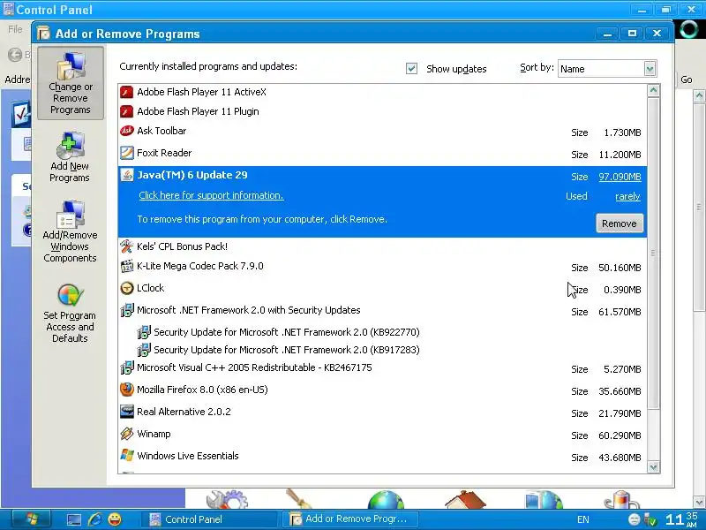Click EN language indicator in taskbar
Screen dimensions: 706x530
tap(583, 519)
